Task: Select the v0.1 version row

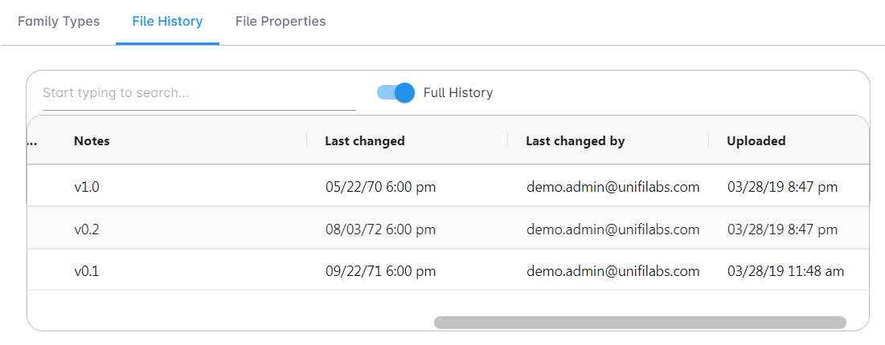Action: tap(86, 271)
